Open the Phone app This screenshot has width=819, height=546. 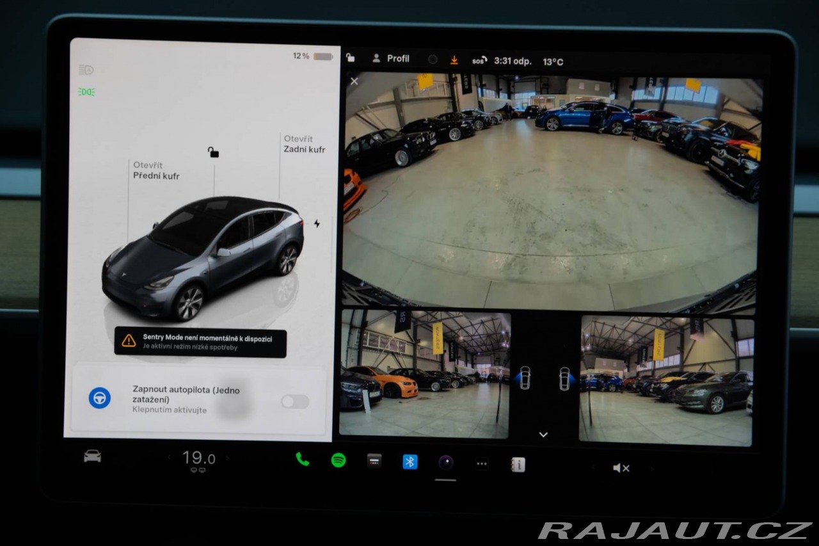302,460
